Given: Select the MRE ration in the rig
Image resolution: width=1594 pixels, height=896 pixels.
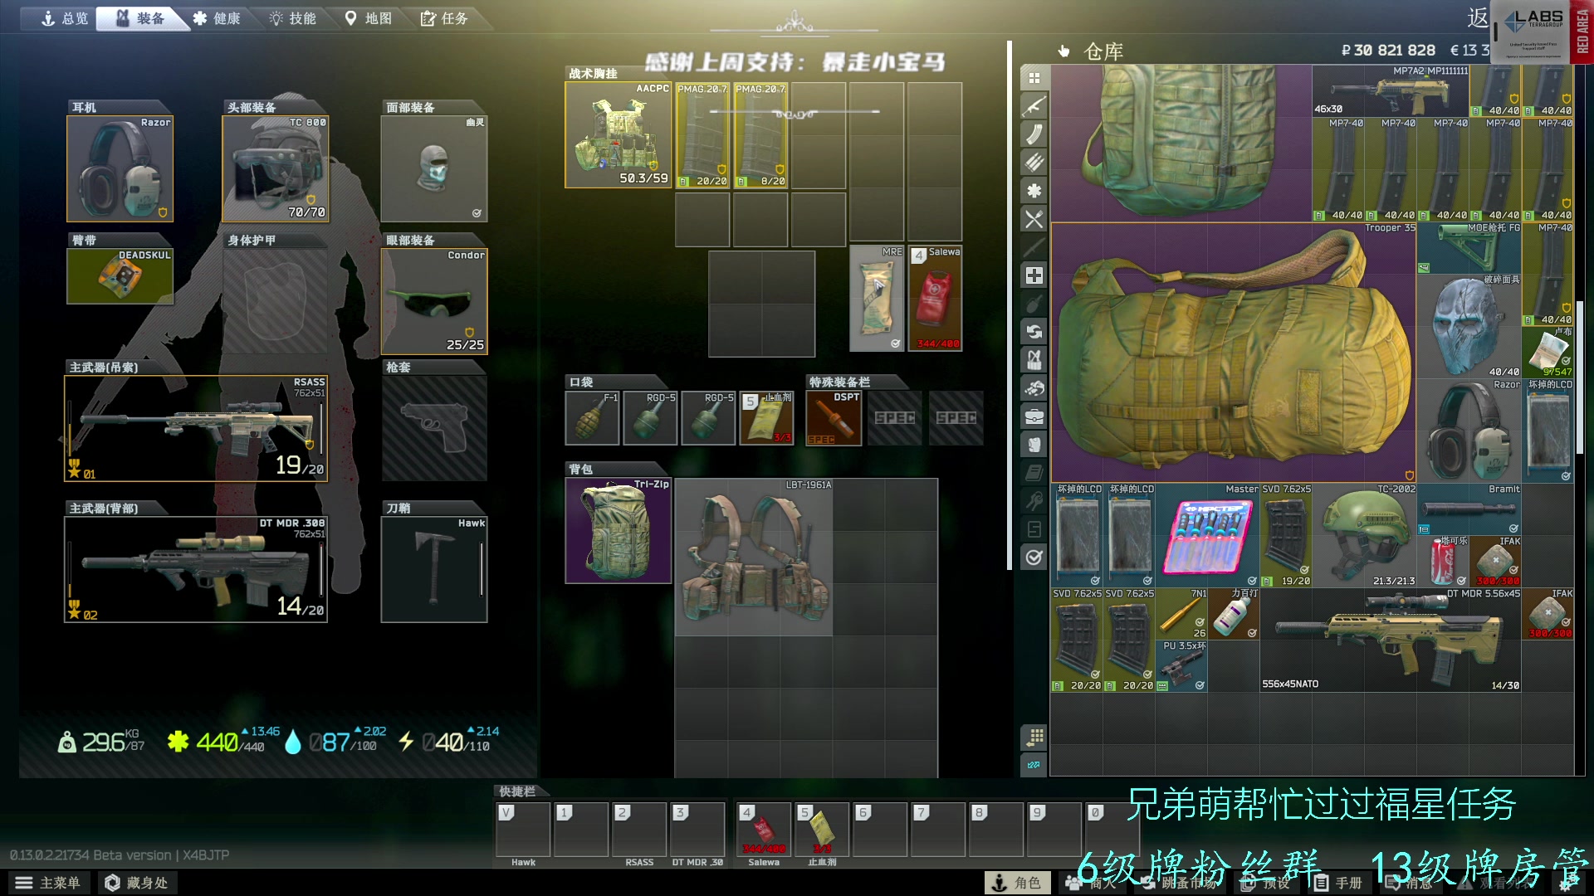Looking at the screenshot, I should [x=878, y=298].
